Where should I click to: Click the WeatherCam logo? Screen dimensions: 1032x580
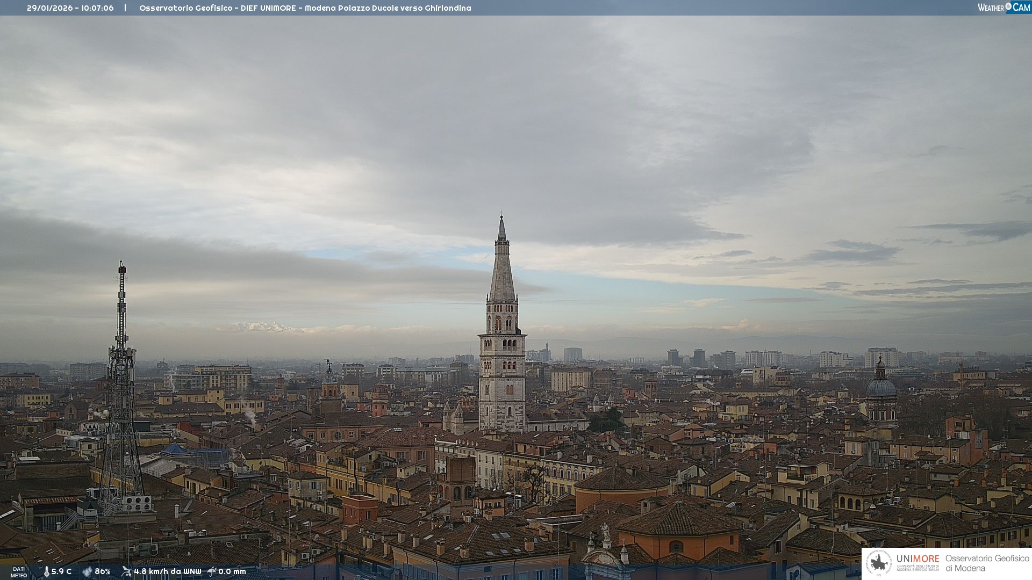1004,8
